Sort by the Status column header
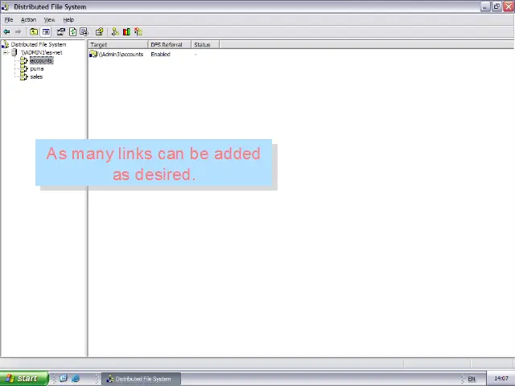 205,45
